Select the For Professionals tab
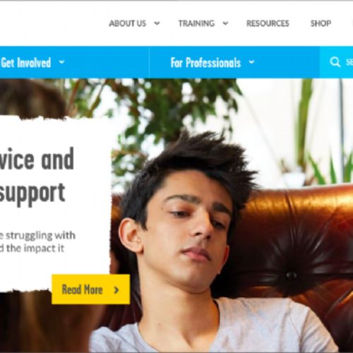The width and height of the screenshot is (353, 353). (x=205, y=63)
